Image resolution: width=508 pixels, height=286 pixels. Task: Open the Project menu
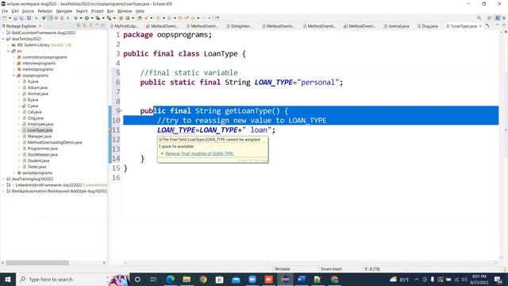click(x=97, y=11)
